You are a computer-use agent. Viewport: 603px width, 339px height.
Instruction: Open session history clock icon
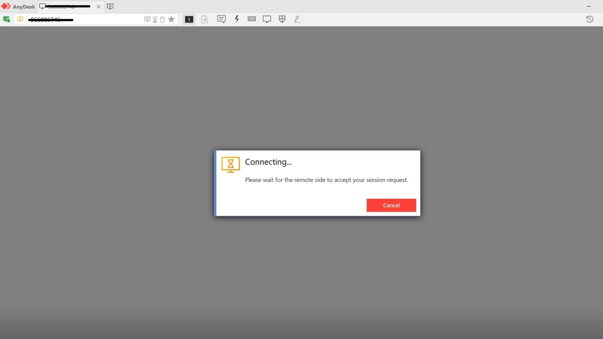tap(589, 19)
